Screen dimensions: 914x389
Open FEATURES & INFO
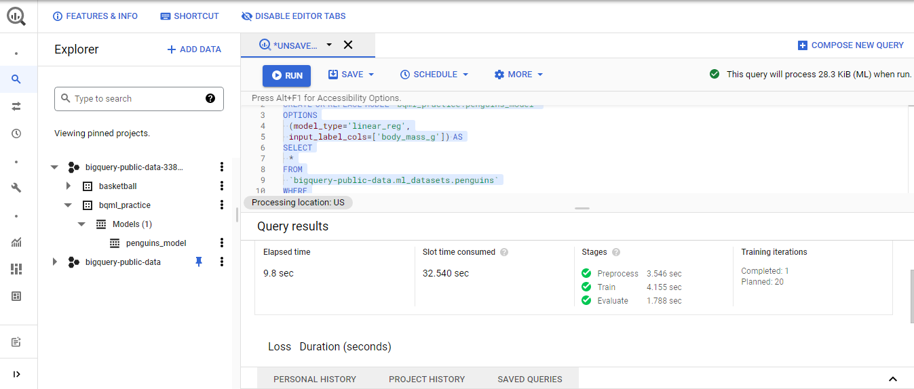(x=95, y=16)
